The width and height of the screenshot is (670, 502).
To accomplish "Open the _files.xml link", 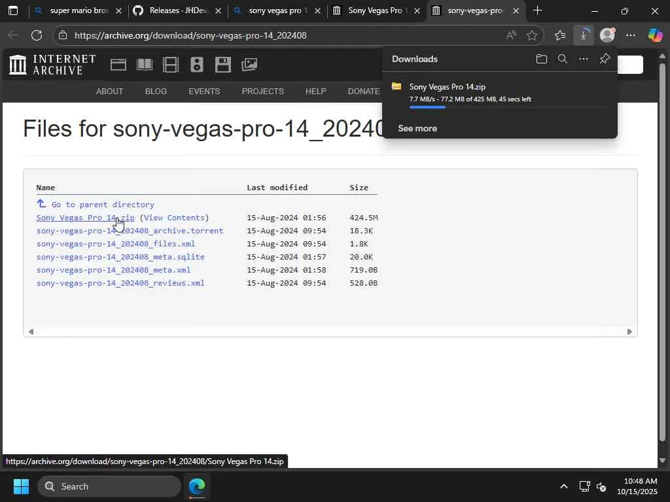I will [116, 244].
